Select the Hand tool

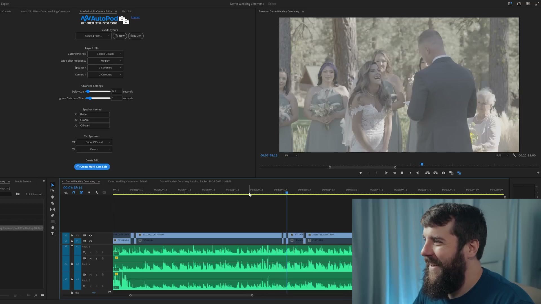52,227
